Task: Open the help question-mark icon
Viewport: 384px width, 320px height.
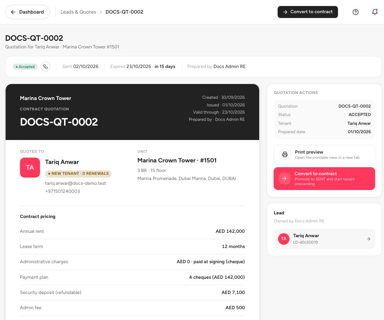Action: (355, 12)
